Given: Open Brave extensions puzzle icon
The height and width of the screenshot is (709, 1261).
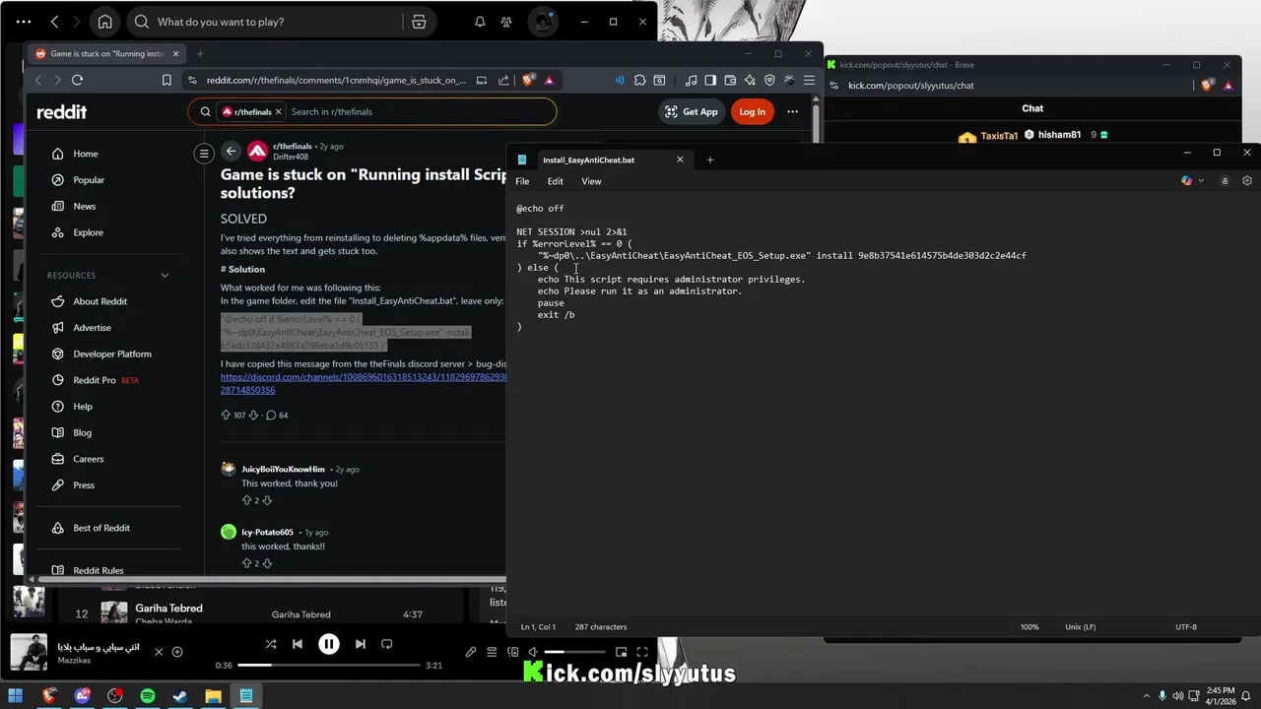Looking at the screenshot, I should click(640, 81).
